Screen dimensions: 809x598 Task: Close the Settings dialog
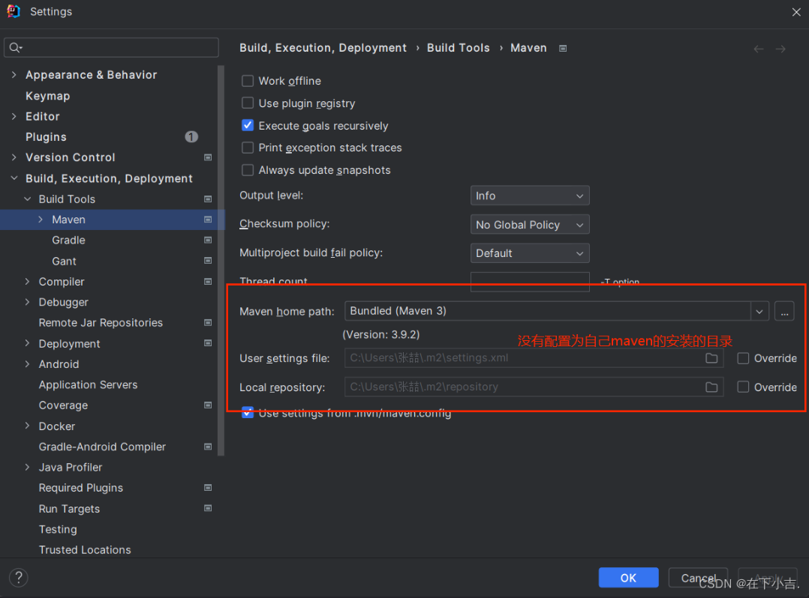tap(796, 12)
